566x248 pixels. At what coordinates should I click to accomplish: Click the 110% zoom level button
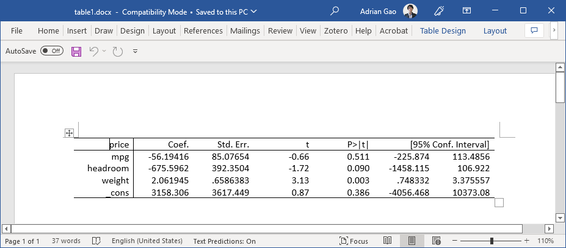[x=545, y=241]
